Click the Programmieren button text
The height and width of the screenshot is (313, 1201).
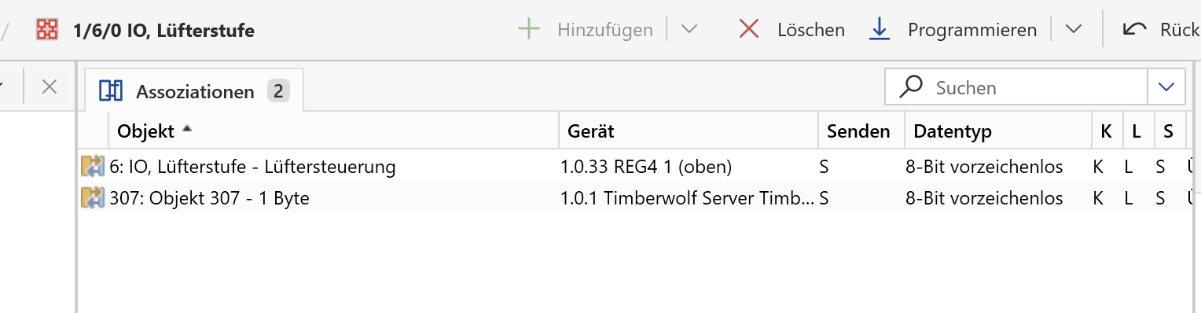972,30
